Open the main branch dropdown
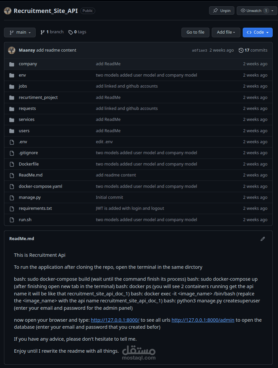Viewport: 278px width, 368px height. point(20,32)
